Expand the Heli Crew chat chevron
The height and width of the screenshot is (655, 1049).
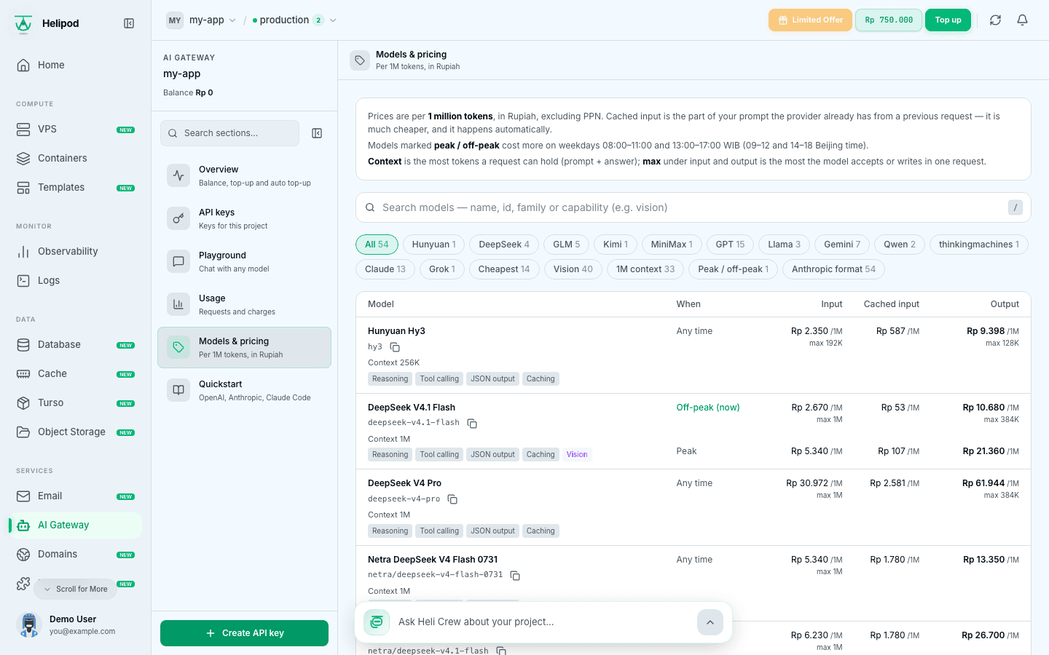(x=710, y=622)
